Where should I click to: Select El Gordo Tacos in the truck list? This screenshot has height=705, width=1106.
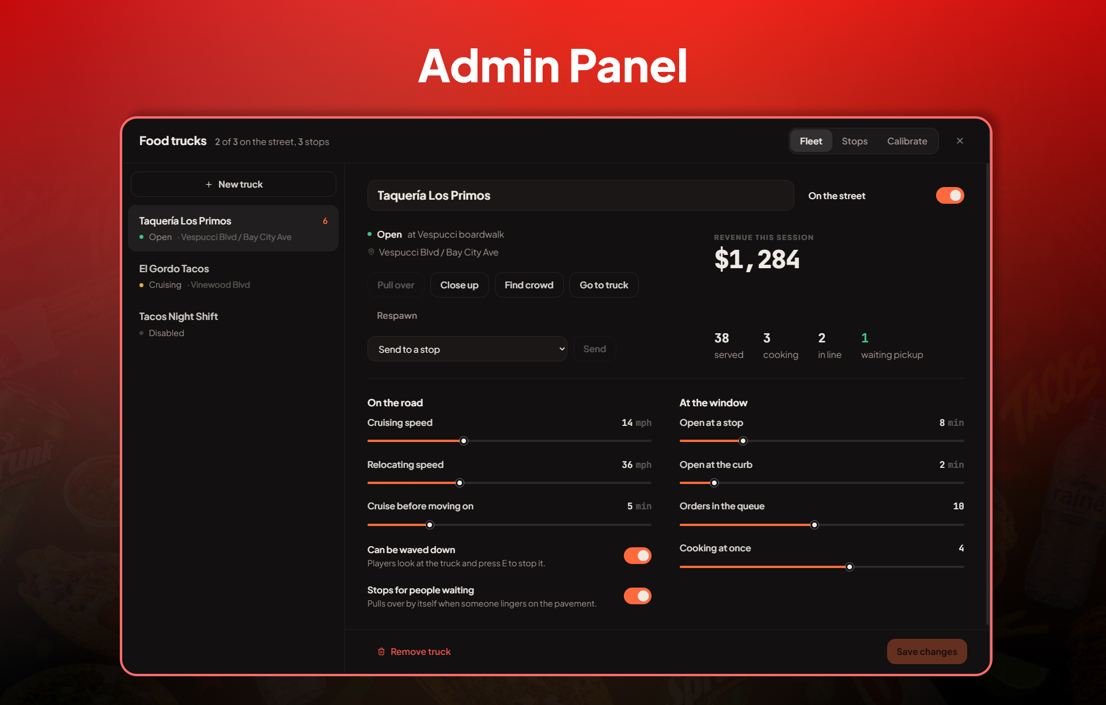pyautogui.click(x=233, y=276)
